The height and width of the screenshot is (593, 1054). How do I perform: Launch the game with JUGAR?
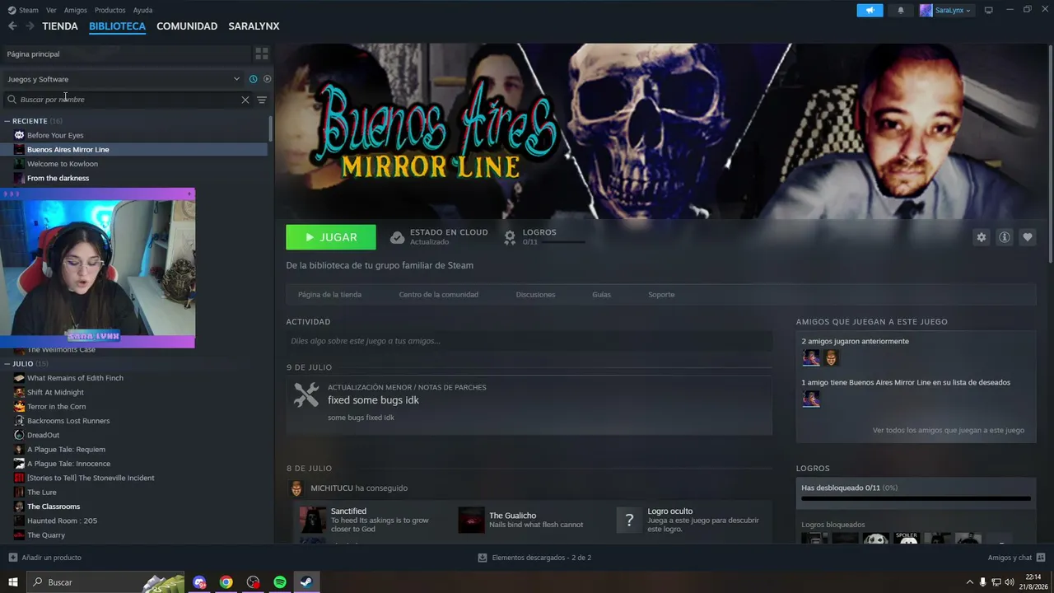[331, 237]
